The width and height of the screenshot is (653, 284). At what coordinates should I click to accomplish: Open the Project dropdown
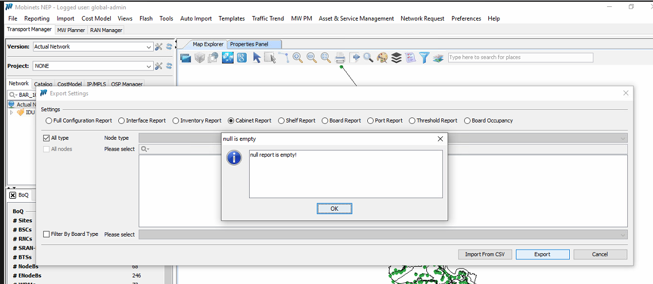tap(149, 66)
